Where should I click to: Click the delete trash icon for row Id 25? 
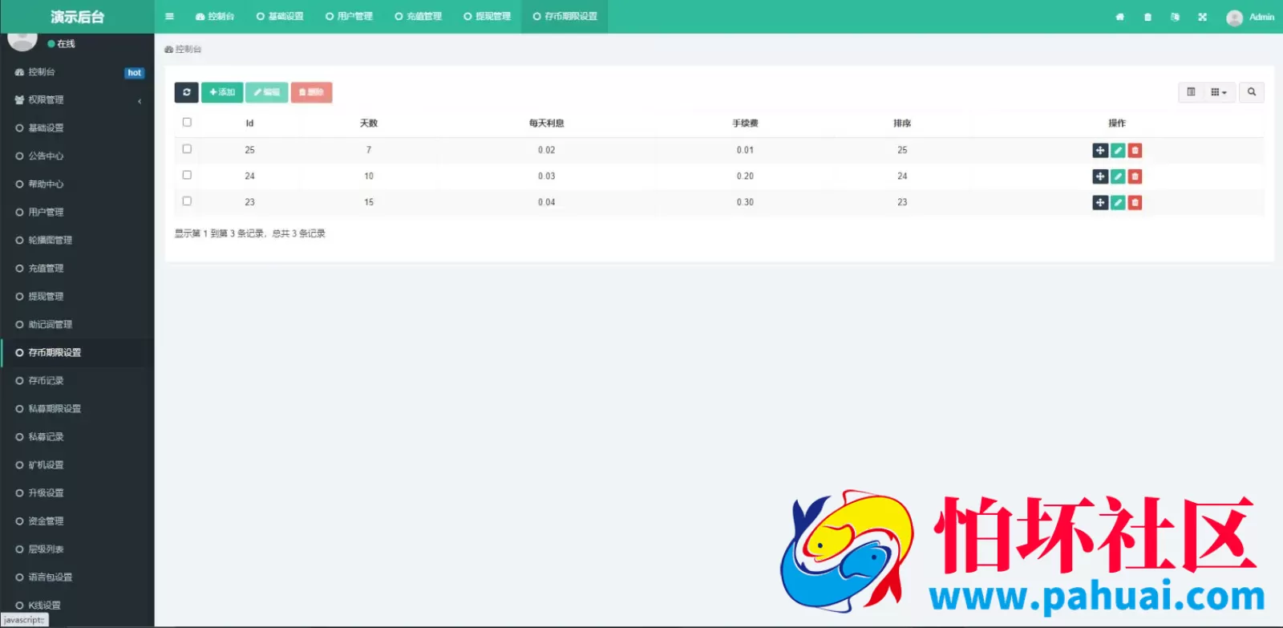(1135, 150)
